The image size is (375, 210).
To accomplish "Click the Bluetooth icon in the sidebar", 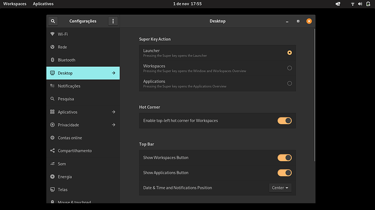I will (52, 60).
